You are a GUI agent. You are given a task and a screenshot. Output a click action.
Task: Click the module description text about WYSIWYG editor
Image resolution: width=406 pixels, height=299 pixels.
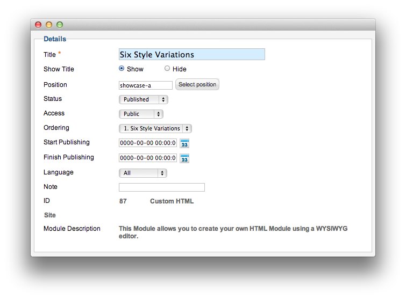click(233, 232)
